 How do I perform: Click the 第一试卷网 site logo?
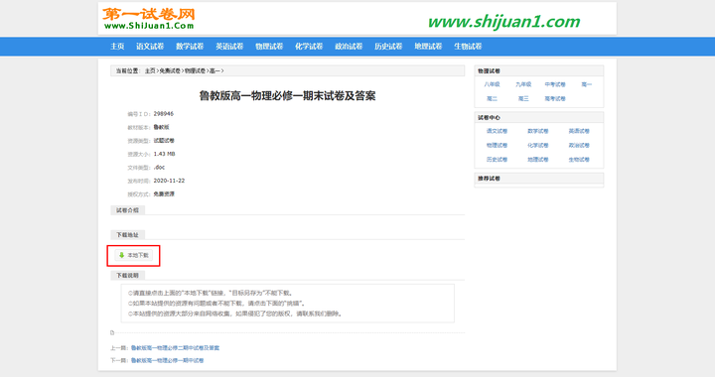[149, 19]
